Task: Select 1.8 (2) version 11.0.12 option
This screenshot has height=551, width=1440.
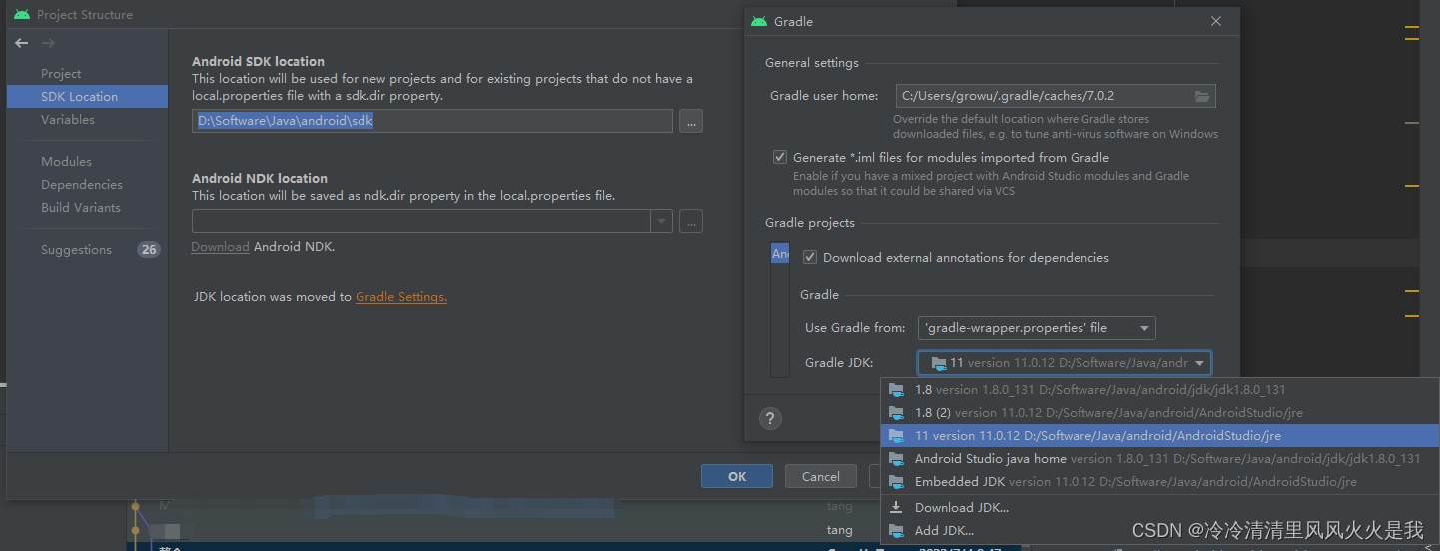Action: 1159,412
